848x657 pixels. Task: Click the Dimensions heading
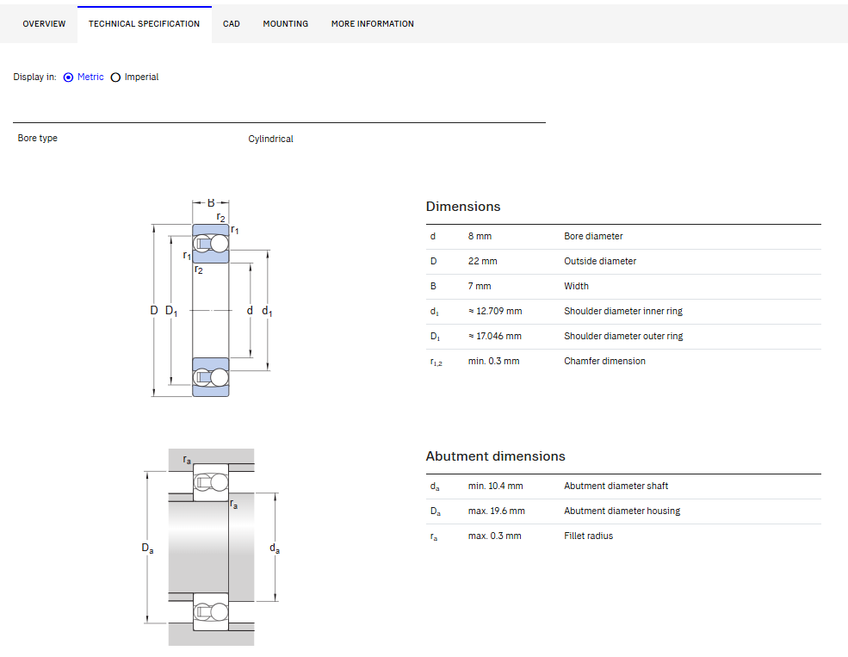[x=463, y=207]
